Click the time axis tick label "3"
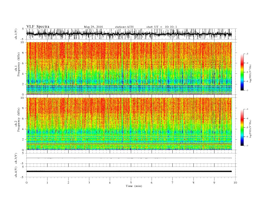Screen dimensions: 265x205 click(89, 183)
